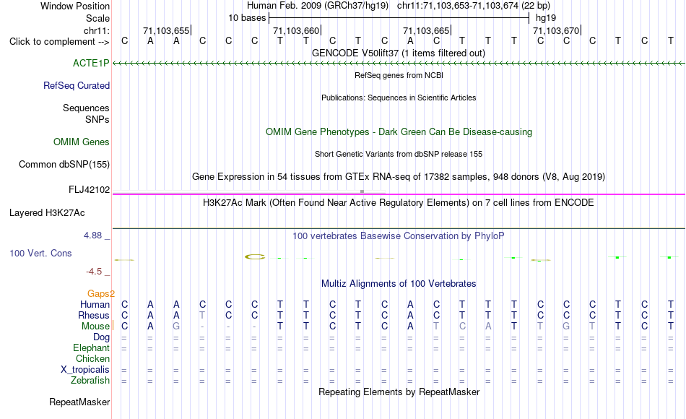Viewport: 686px width, 419px height.
Task: Click the 71,103,660 ruler position
Action: (297, 30)
